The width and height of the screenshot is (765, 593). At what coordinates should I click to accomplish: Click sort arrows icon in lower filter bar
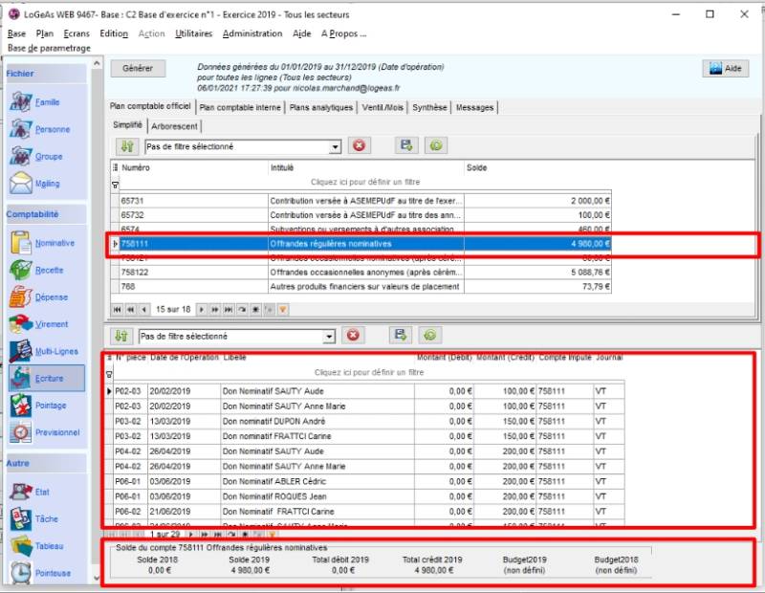point(121,336)
